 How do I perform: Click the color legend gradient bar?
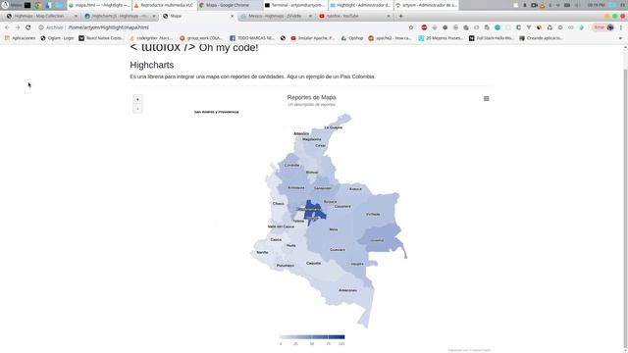312,337
